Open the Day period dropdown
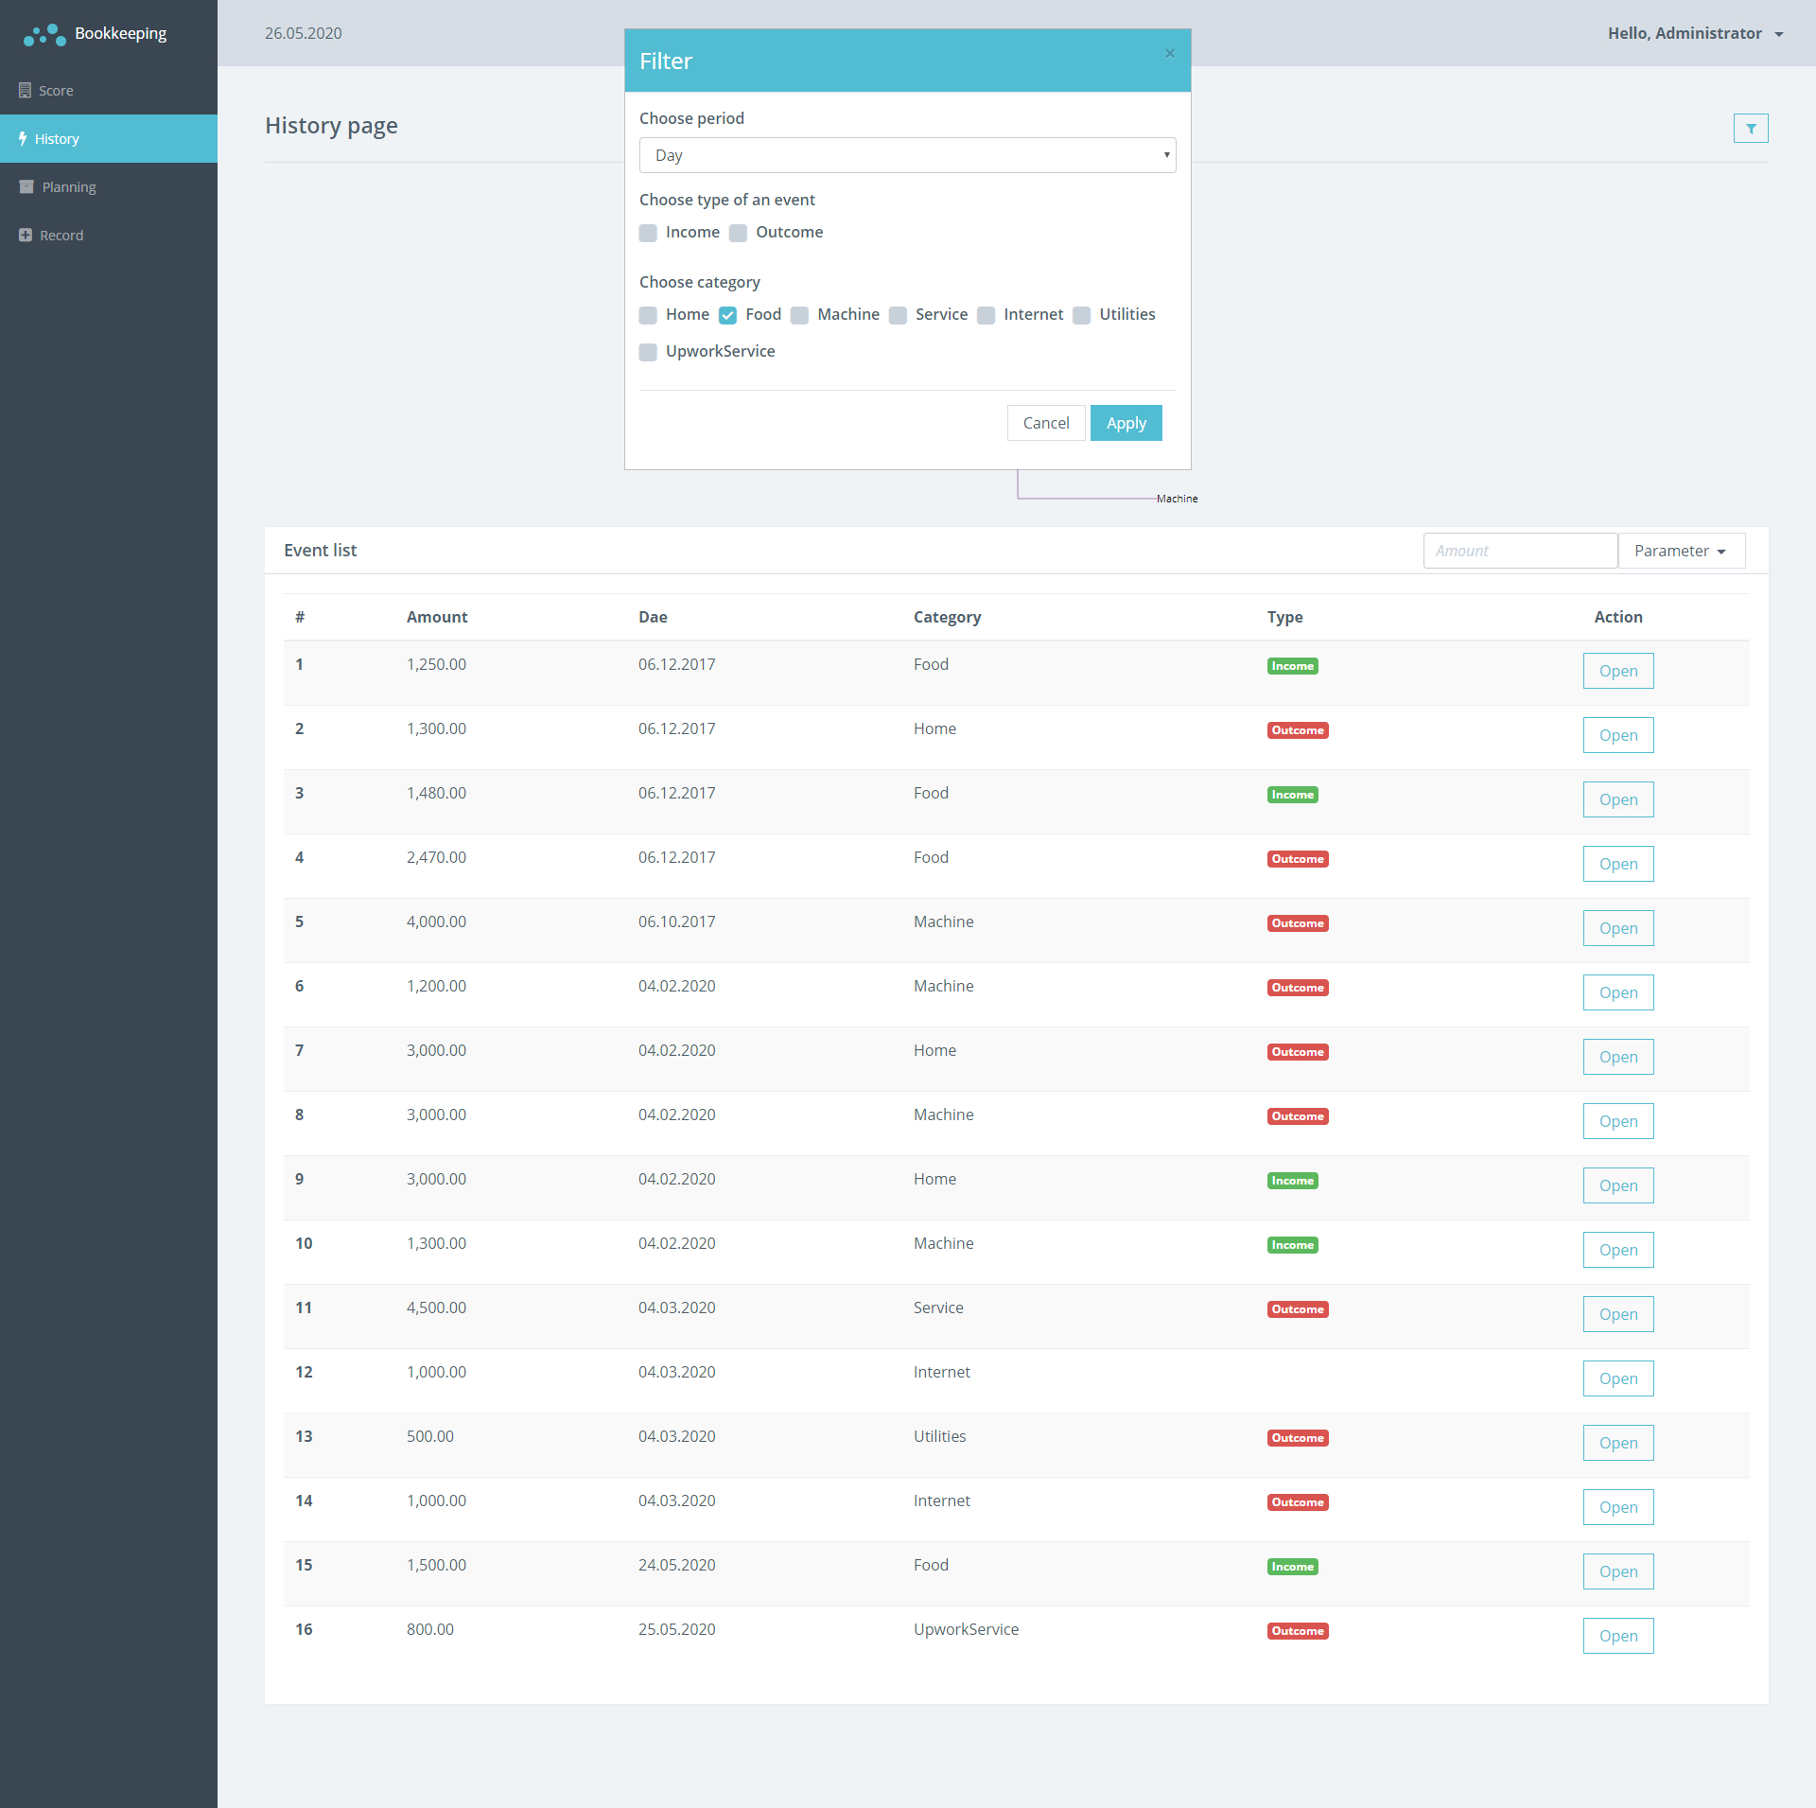 click(907, 155)
